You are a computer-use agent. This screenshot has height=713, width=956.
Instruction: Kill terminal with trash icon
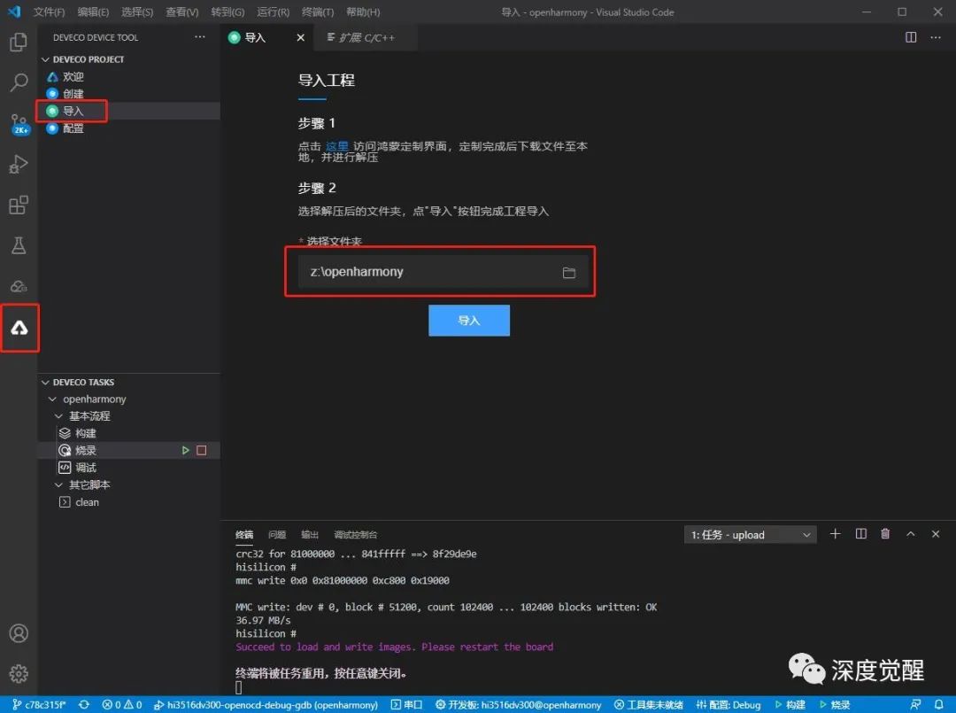pyautogui.click(x=885, y=534)
